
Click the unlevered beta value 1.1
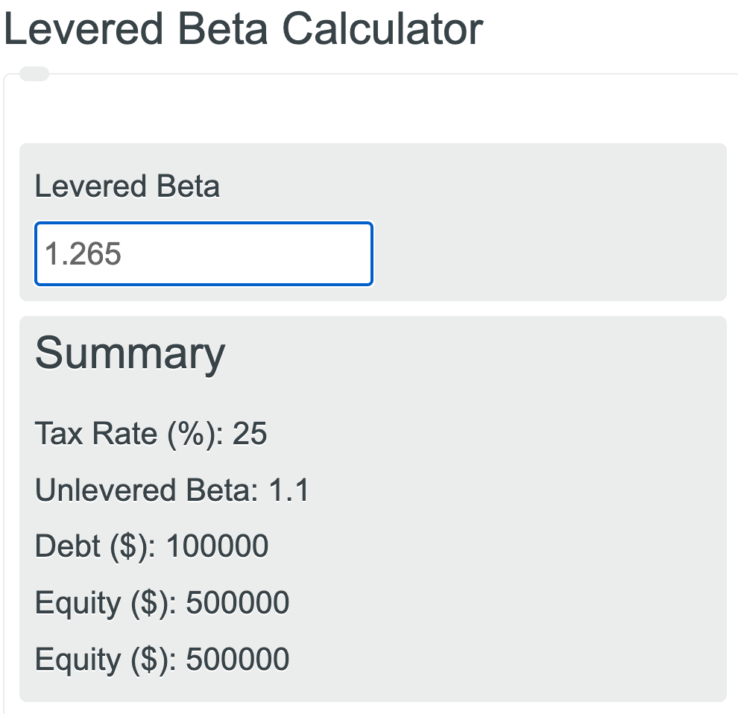tap(288, 490)
